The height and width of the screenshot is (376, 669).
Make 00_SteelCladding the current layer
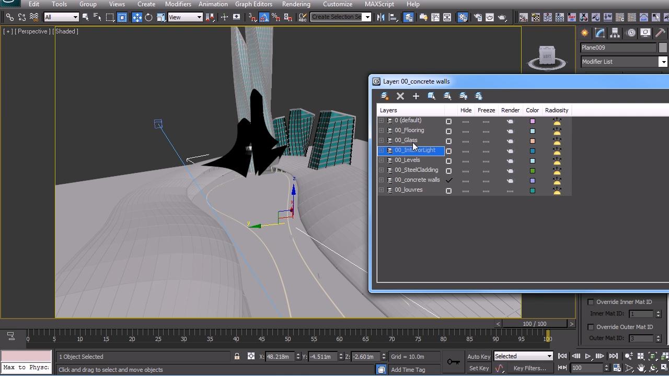[x=448, y=171]
